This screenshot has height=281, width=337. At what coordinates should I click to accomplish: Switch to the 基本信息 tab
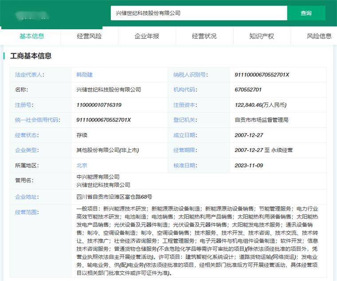(x=31, y=36)
